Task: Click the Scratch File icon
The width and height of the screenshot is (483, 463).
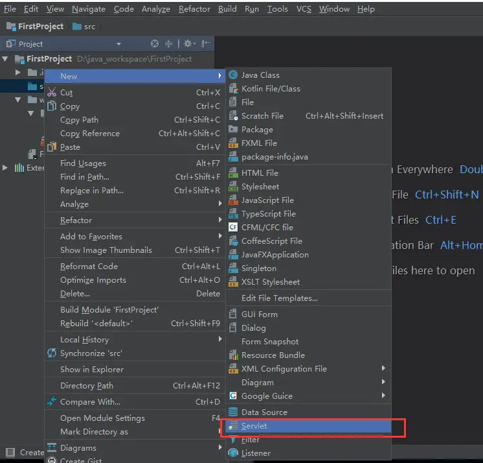Action: click(233, 116)
